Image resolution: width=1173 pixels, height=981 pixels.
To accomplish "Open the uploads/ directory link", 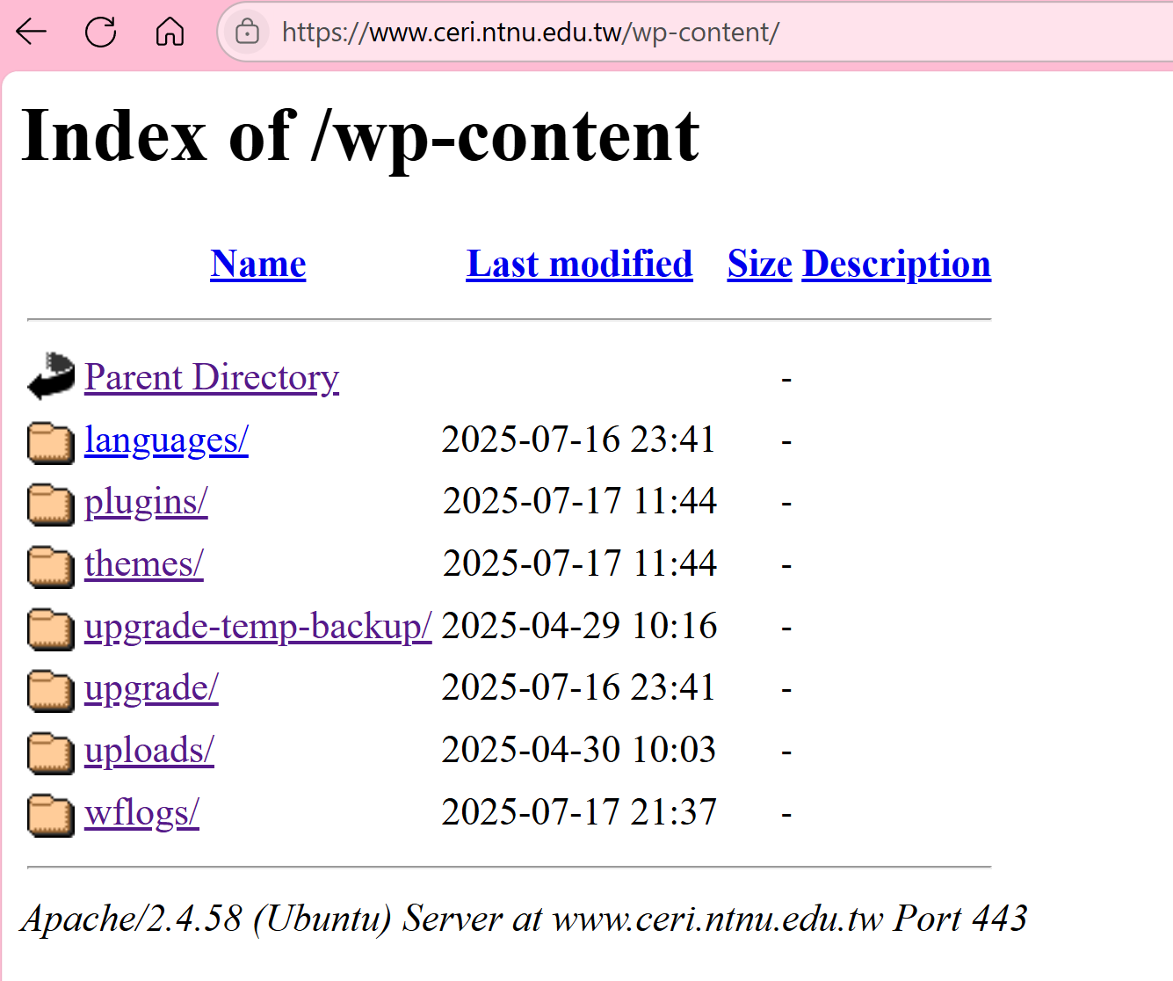I will [149, 751].
